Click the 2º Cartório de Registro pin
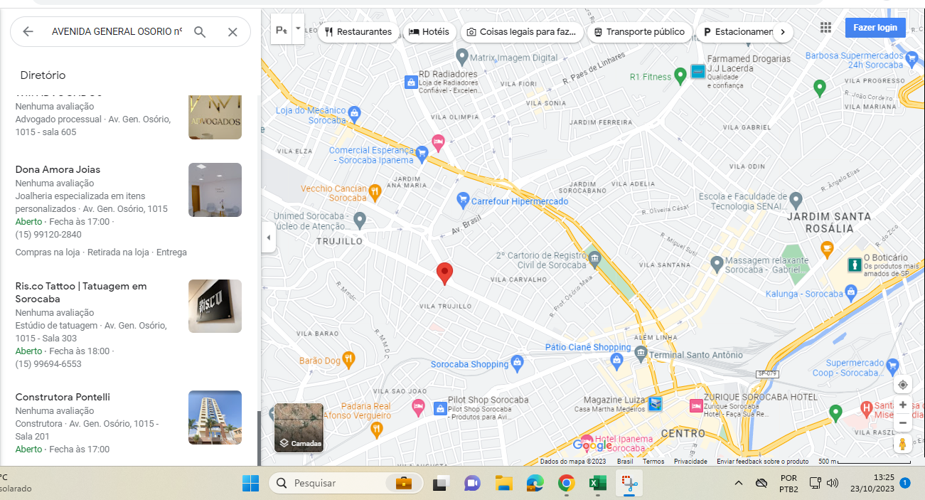The width and height of the screenshot is (925, 500). (594, 257)
